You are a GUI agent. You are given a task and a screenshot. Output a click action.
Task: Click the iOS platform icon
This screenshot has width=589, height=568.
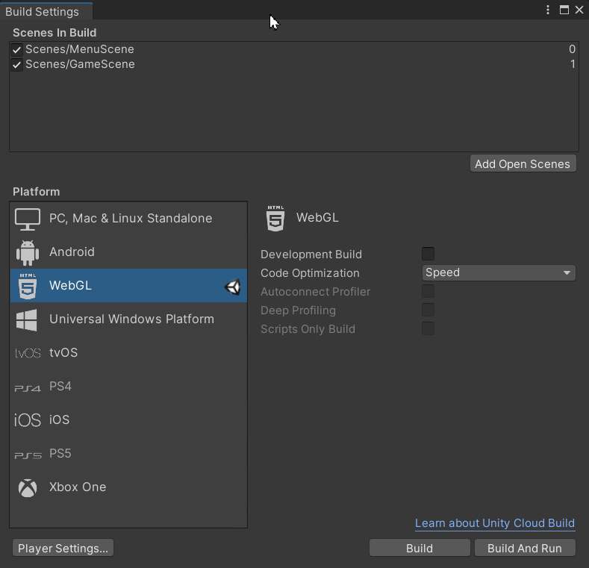(28, 420)
